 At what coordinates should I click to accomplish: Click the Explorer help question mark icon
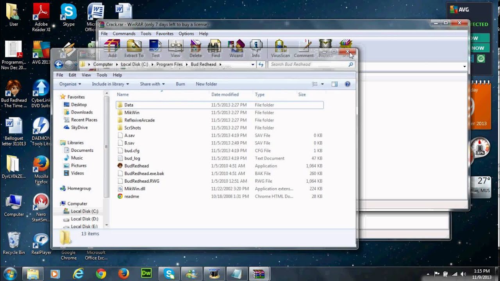(x=348, y=84)
